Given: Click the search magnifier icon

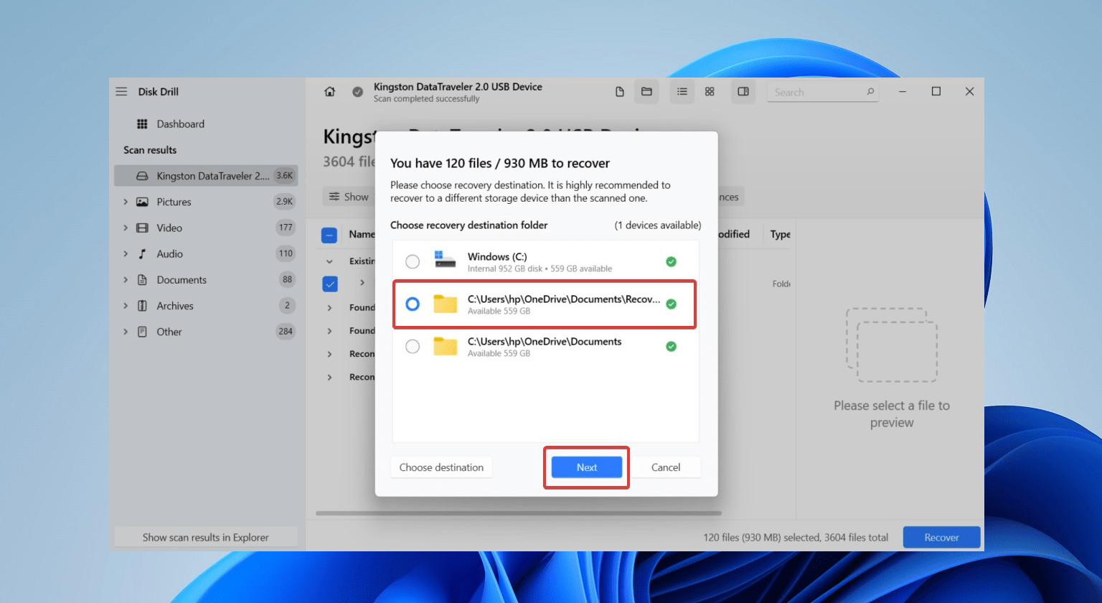Looking at the screenshot, I should pos(870,92).
